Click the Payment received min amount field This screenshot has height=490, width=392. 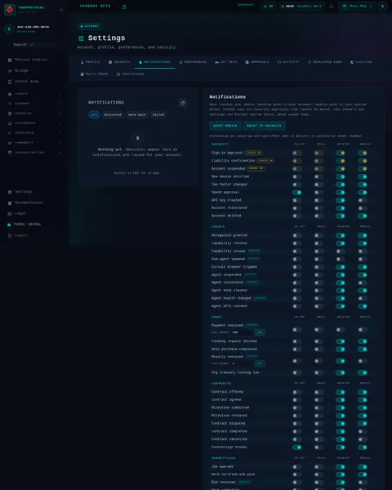242,332
